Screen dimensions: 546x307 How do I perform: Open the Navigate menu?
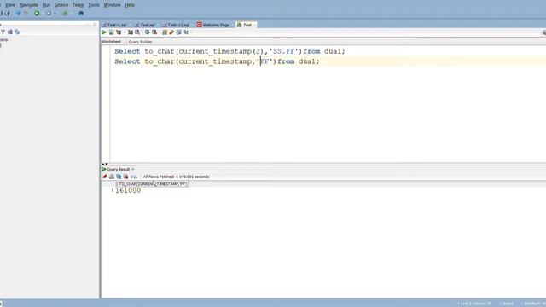[x=28, y=5]
